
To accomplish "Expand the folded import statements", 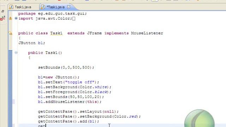I will [x=16, y=18].
